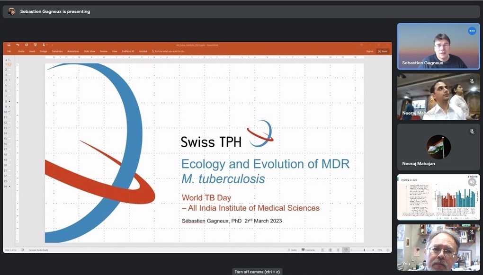
Task: Click muted mic icon on Neeraj Mahajan's camera tile
Action: click(x=472, y=81)
